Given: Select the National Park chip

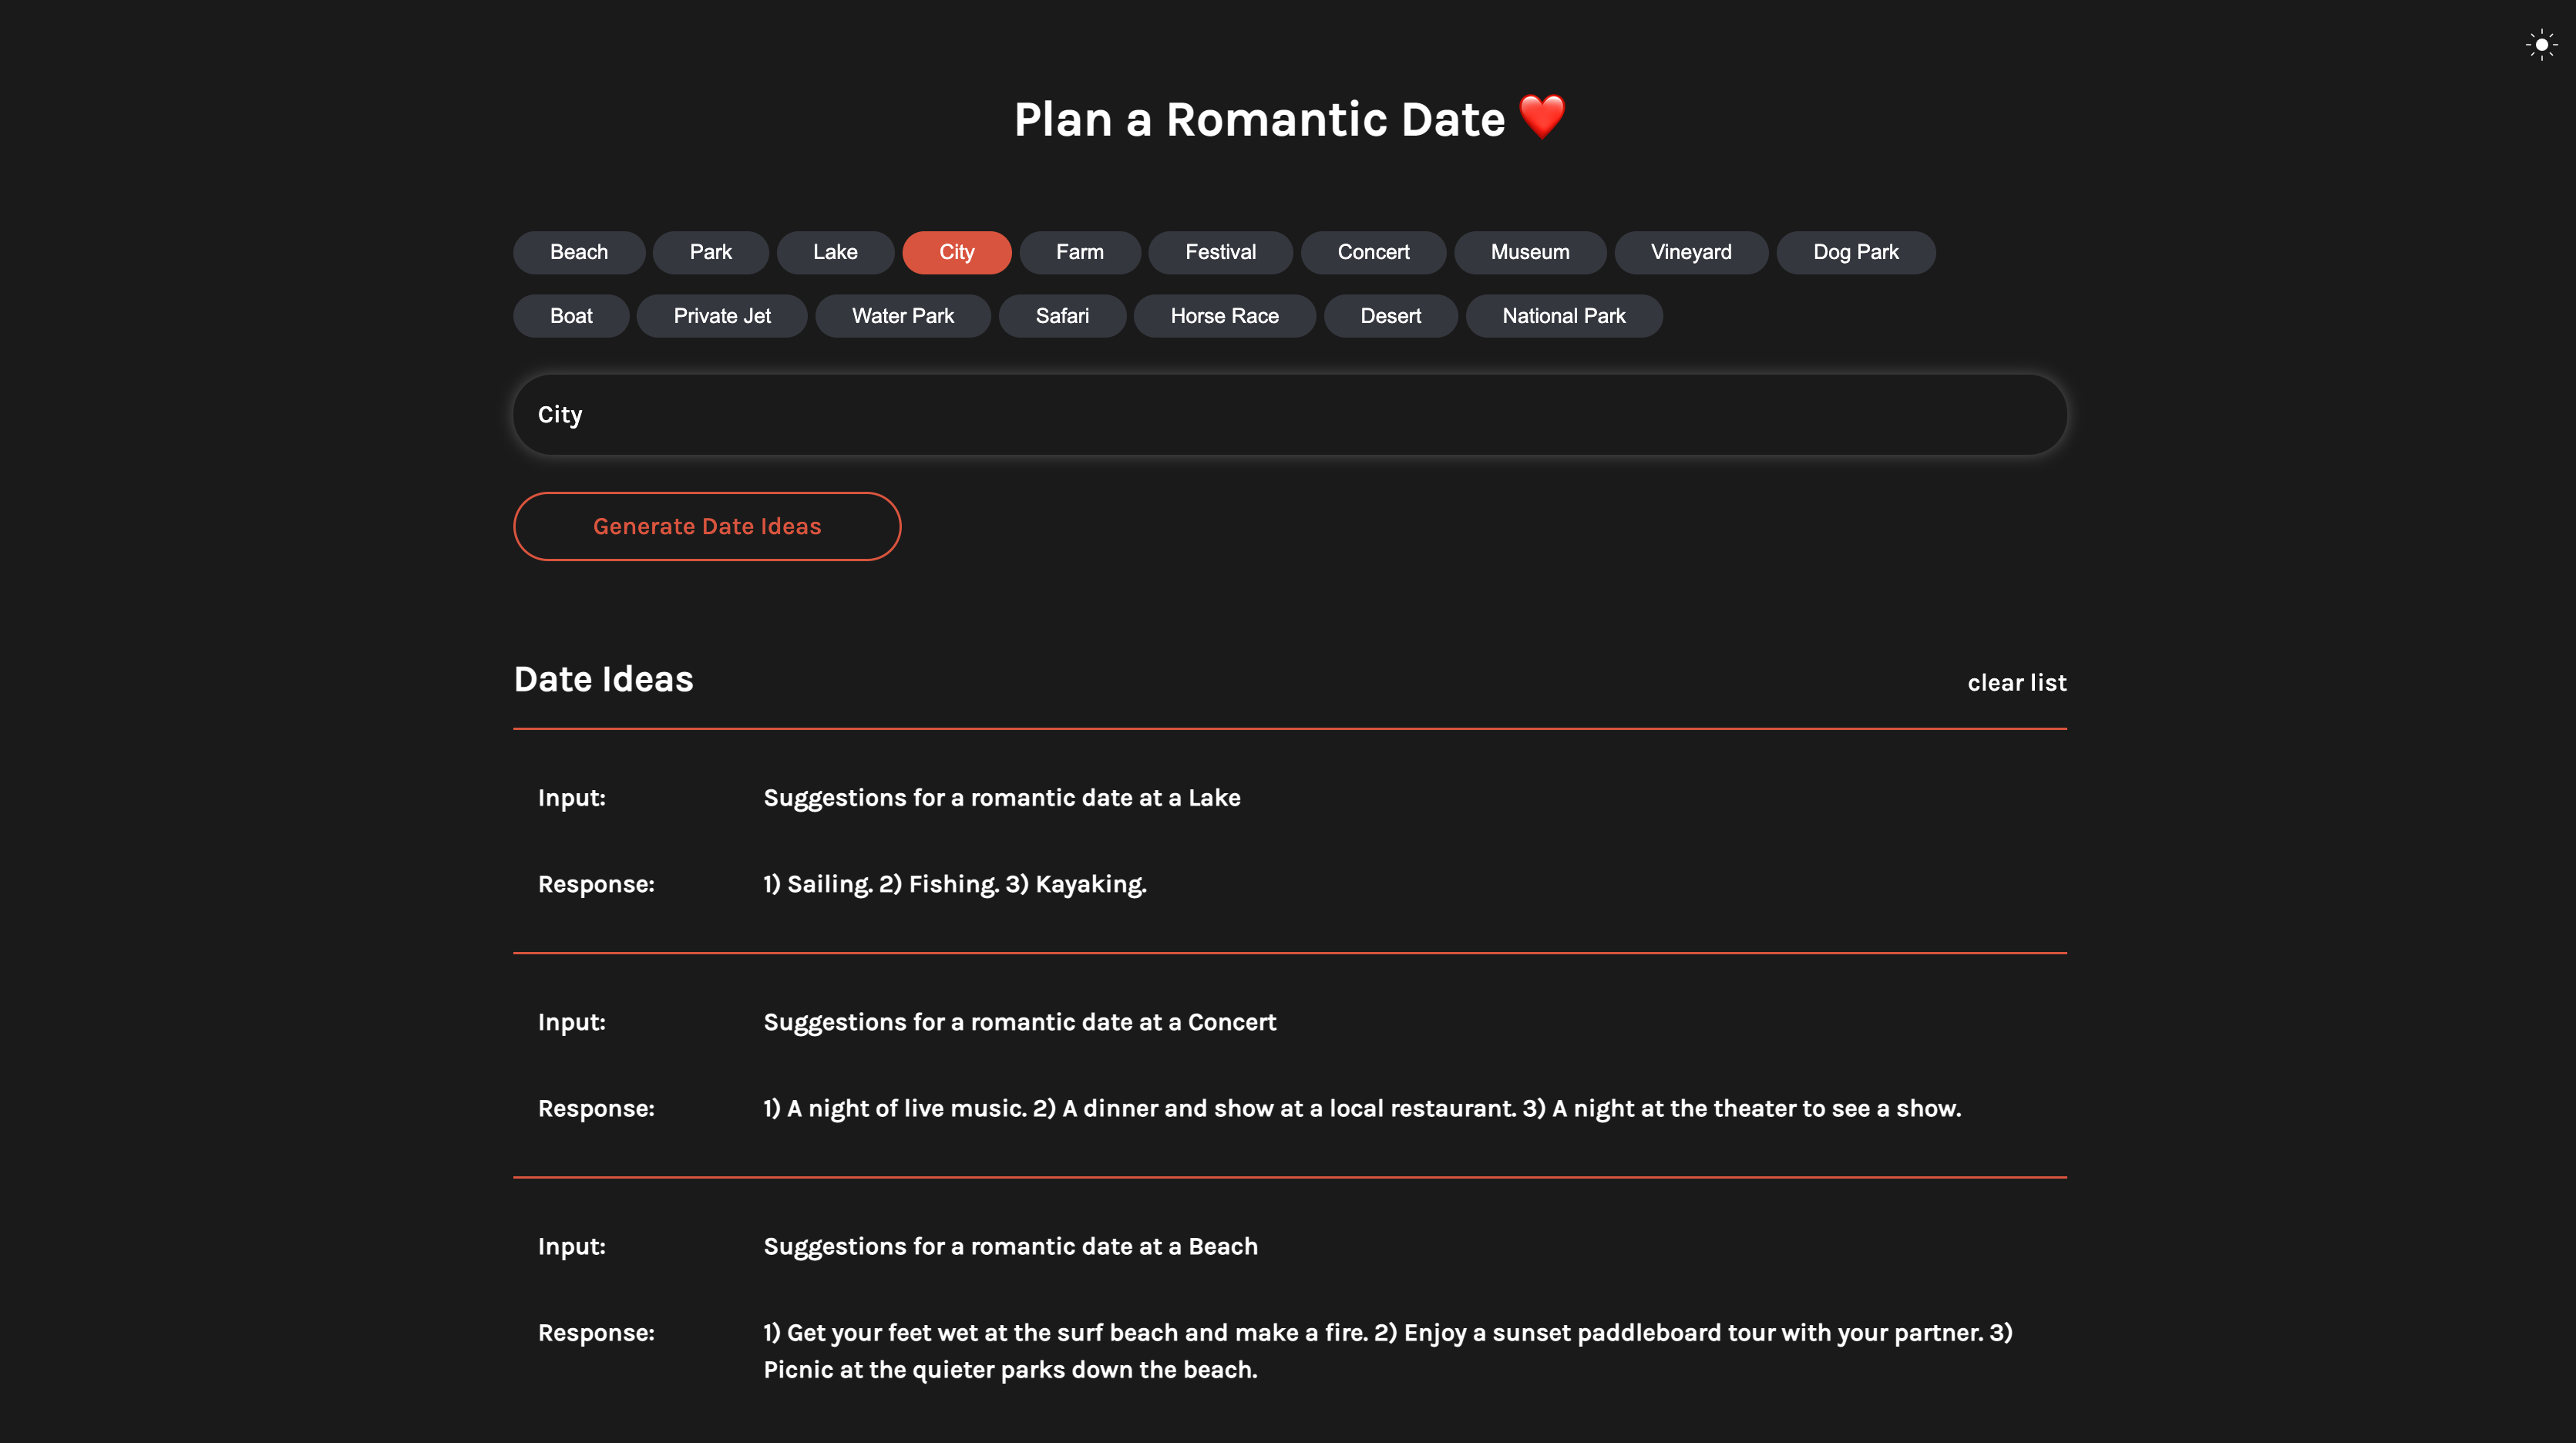Looking at the screenshot, I should tap(1563, 316).
